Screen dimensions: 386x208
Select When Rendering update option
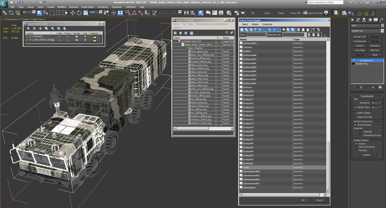click(356, 147)
